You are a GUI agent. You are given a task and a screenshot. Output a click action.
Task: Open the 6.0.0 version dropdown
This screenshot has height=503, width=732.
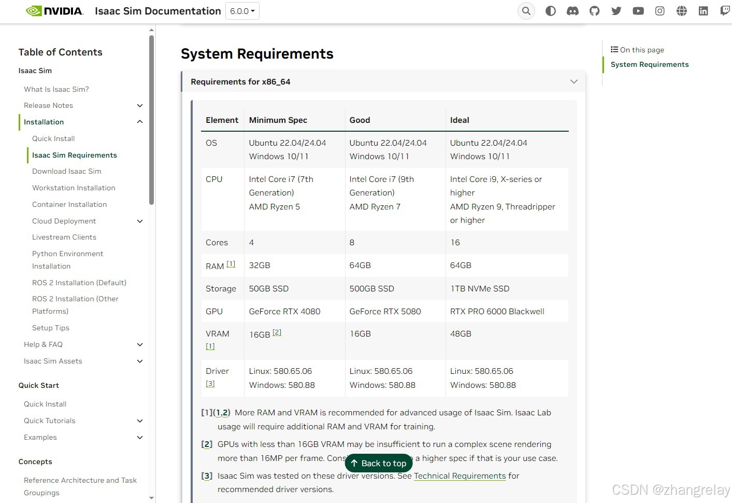pyautogui.click(x=242, y=11)
